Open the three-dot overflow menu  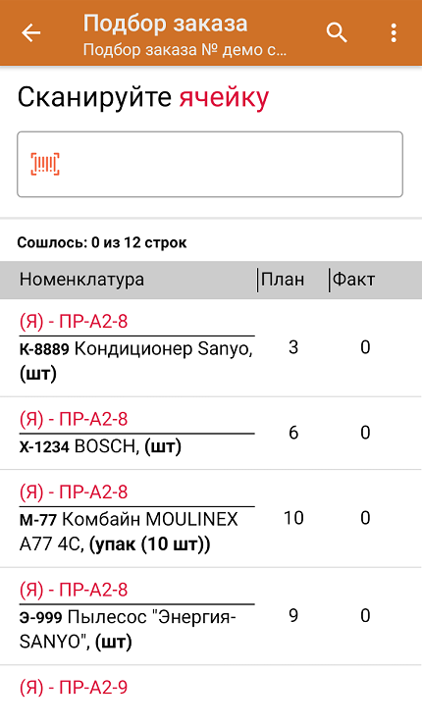click(394, 32)
